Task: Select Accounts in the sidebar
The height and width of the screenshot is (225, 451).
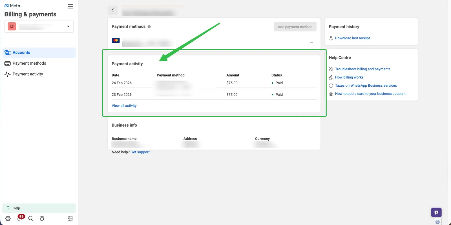Action: (21, 53)
